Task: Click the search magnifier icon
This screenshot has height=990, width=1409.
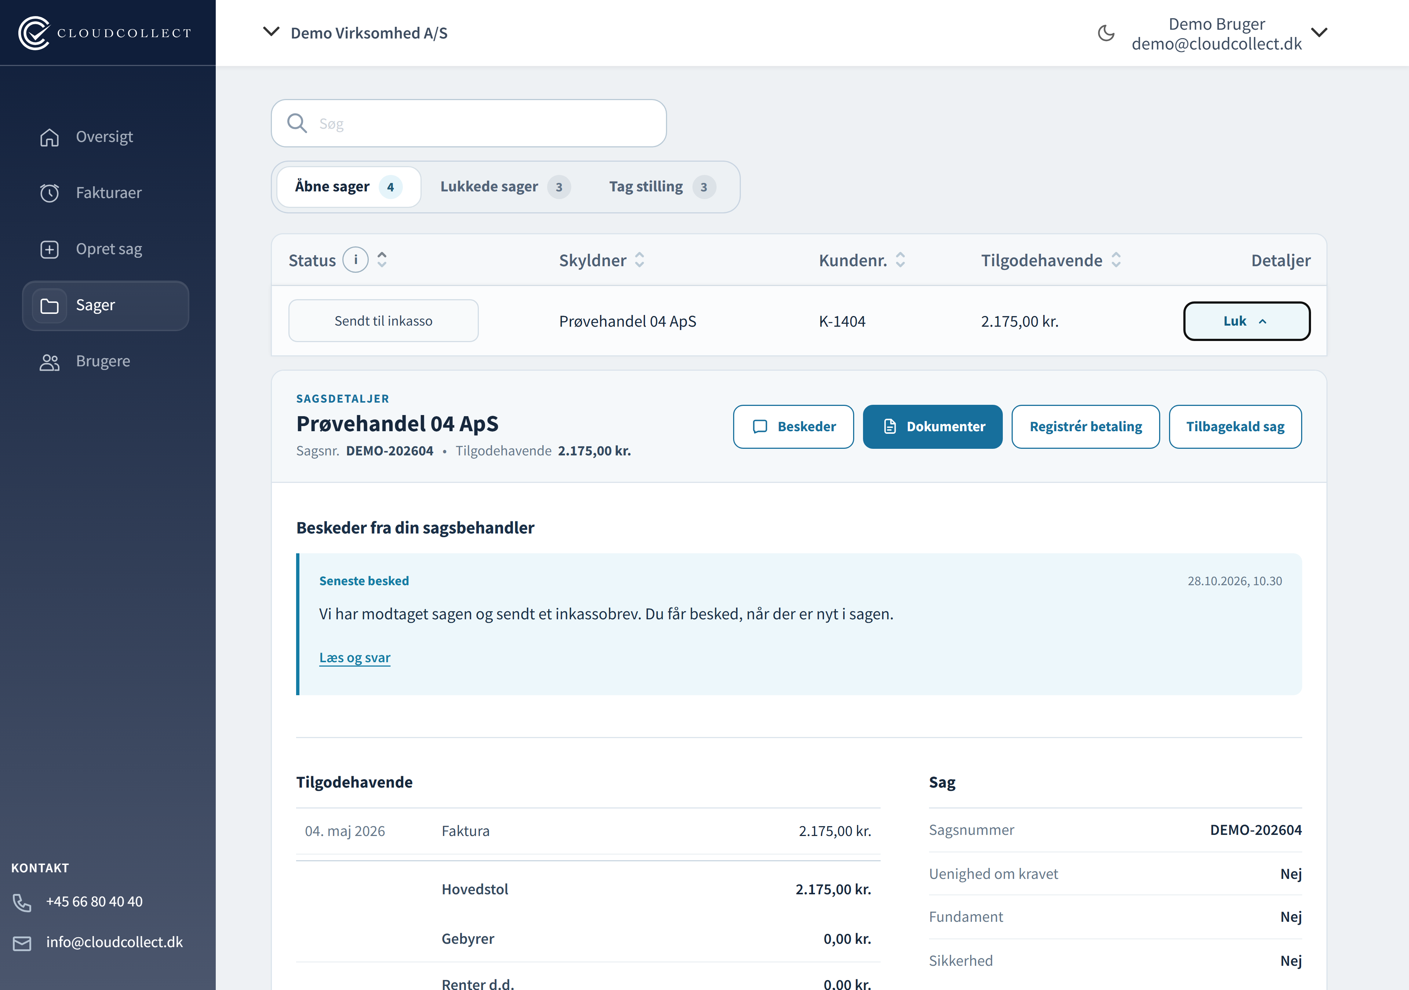Action: (x=298, y=123)
